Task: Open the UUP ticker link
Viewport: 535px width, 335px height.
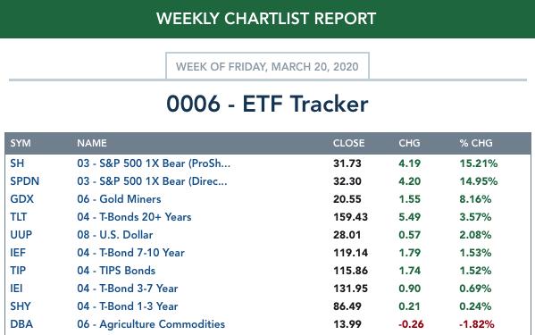Action: click(21, 235)
